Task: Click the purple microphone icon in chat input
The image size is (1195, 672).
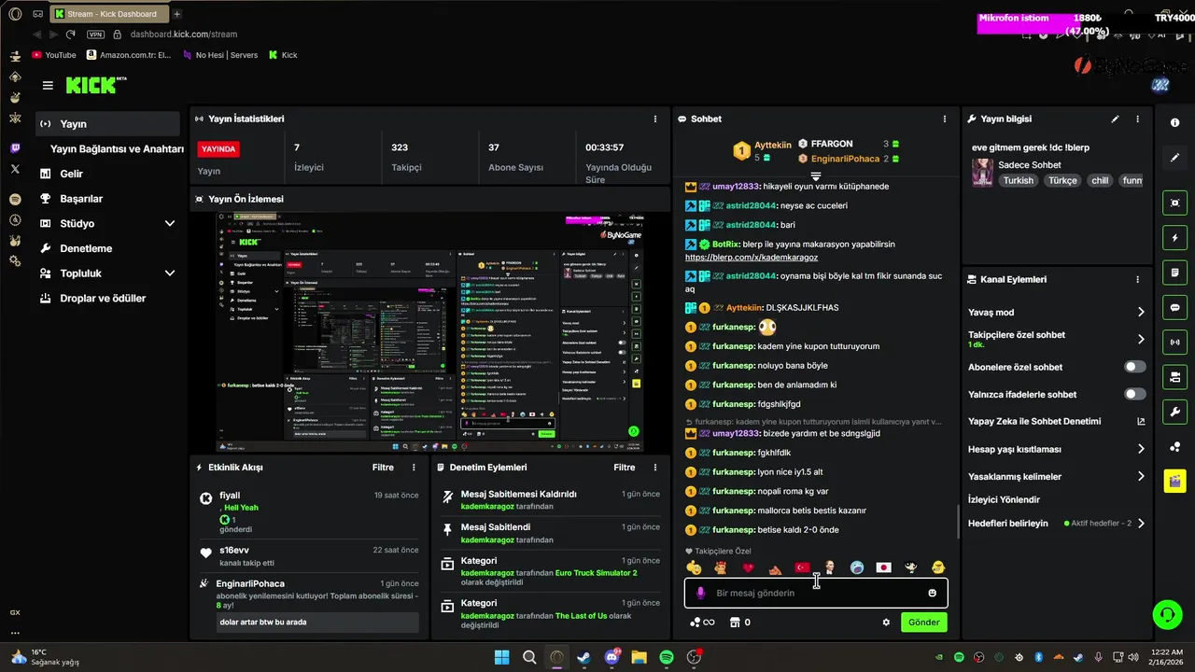Action: pyautogui.click(x=700, y=593)
